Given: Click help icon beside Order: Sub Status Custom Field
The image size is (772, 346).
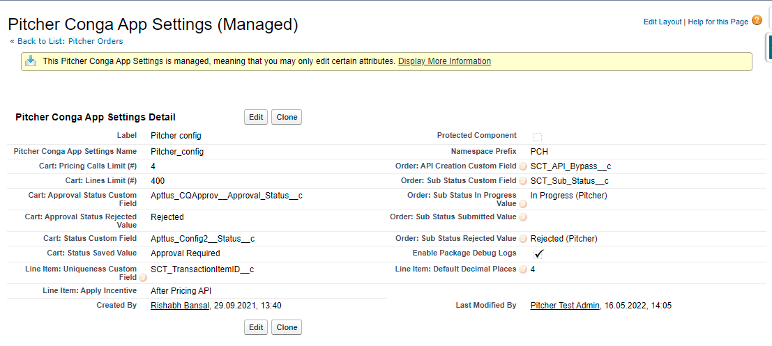Looking at the screenshot, I should coord(523,182).
